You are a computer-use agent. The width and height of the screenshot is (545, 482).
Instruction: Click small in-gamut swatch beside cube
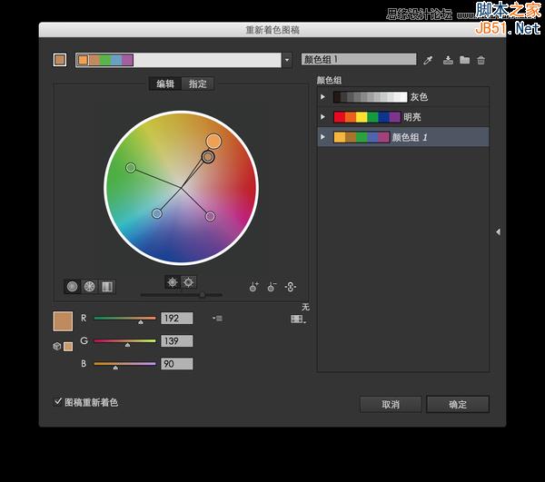tap(68, 347)
